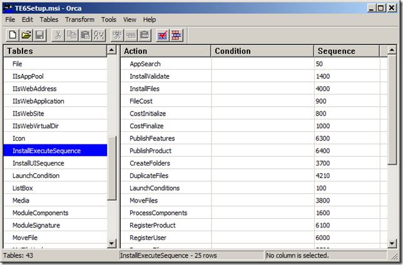Click the InstallValidate action cell
The height and width of the screenshot is (265, 403).
point(166,76)
